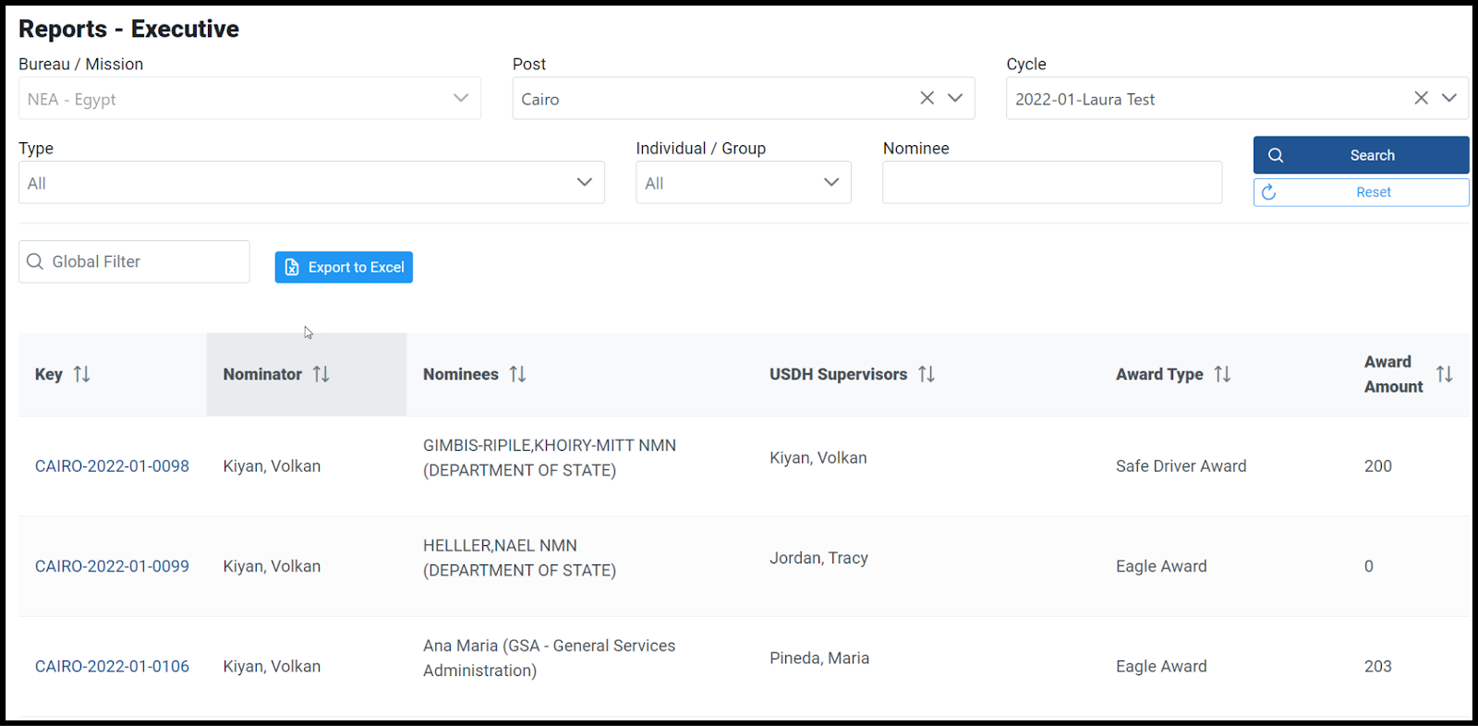1478x726 pixels.
Task: Click into the Nominee input field
Action: (x=1052, y=182)
